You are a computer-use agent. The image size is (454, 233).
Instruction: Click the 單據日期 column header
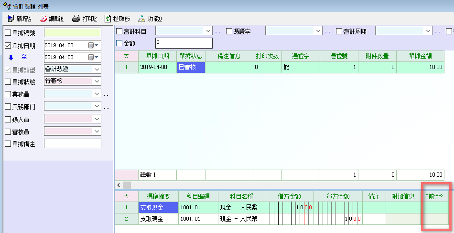(157, 56)
